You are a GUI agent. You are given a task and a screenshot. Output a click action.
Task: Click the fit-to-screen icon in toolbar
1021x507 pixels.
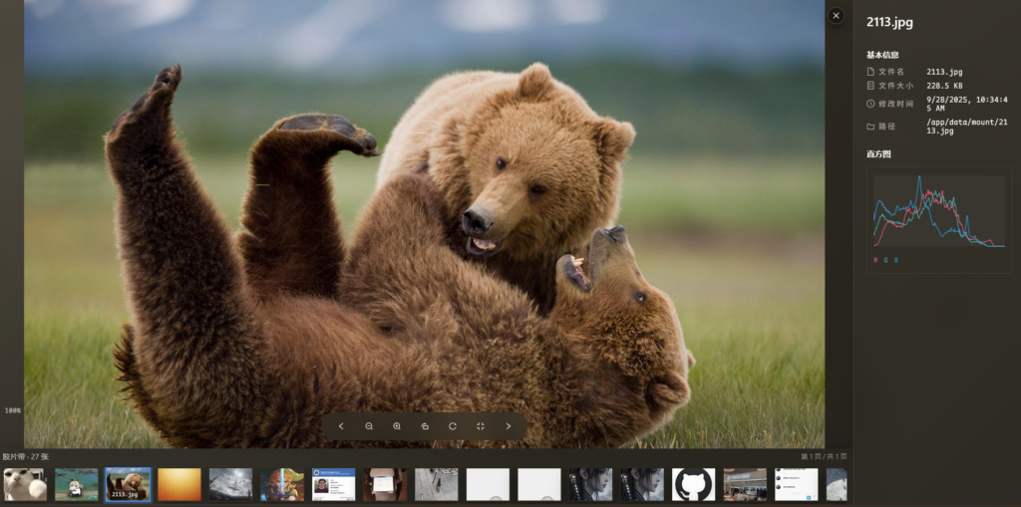click(481, 426)
